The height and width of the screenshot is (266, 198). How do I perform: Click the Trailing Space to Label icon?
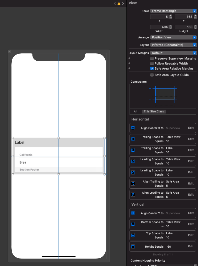coord(133,150)
